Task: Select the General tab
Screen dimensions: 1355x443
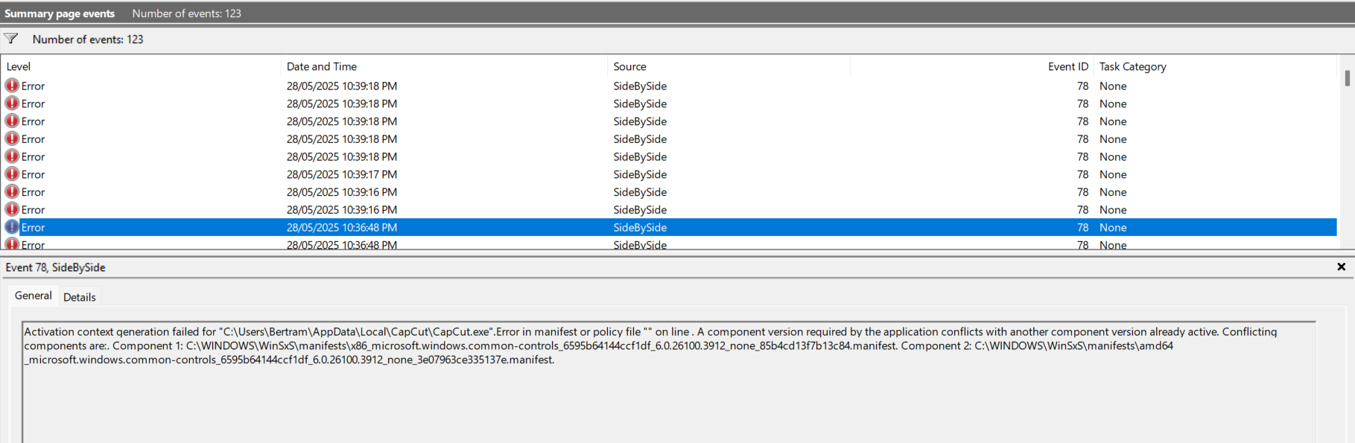Action: tap(34, 296)
